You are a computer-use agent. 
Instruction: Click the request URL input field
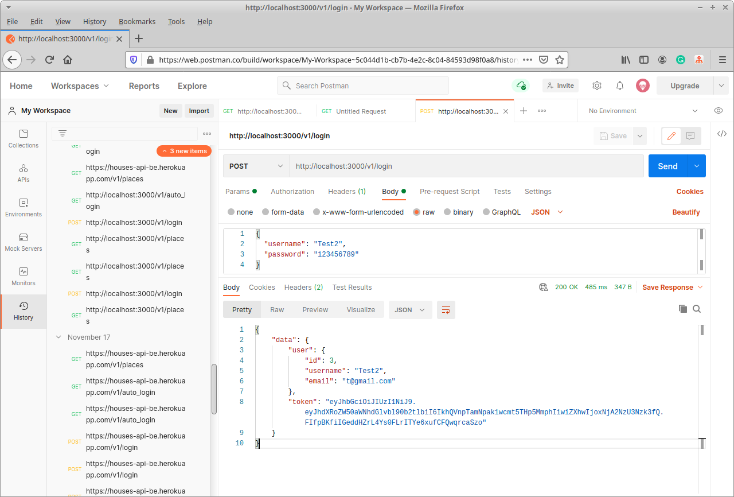tap(466, 166)
